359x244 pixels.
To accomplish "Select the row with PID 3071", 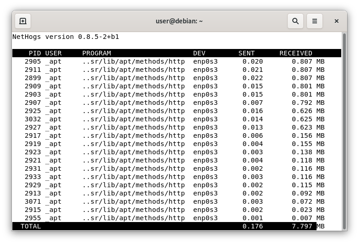I will point(177,201).
